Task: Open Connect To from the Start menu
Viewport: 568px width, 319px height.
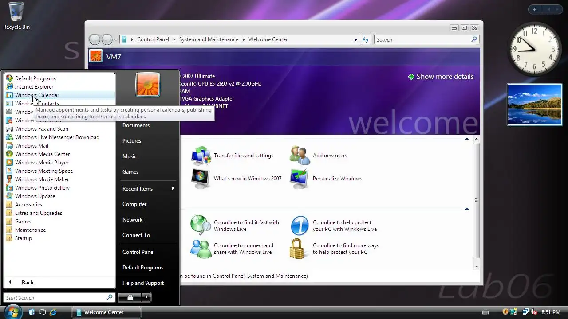Action: pos(148,235)
